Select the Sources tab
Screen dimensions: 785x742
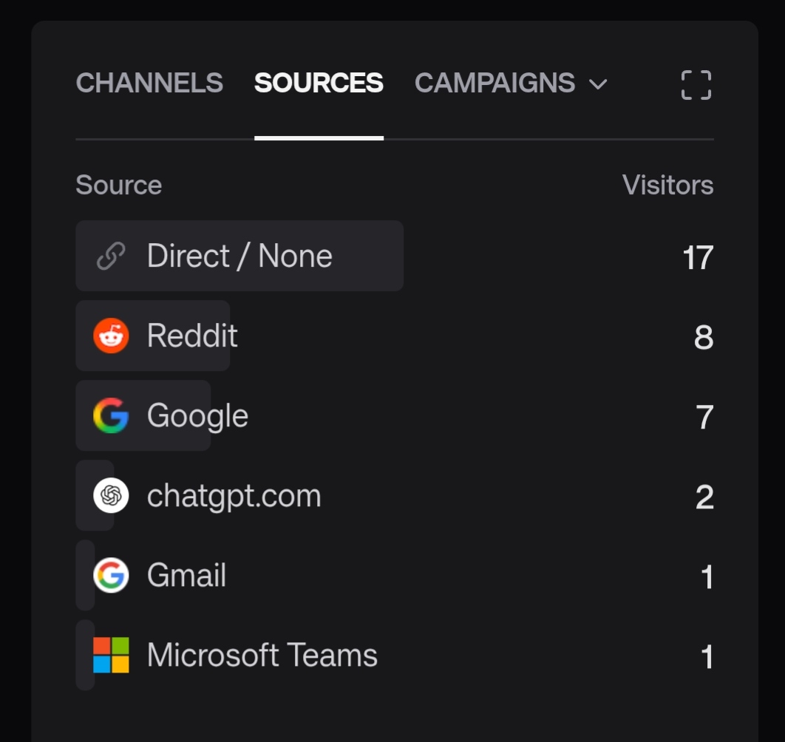[x=319, y=83]
